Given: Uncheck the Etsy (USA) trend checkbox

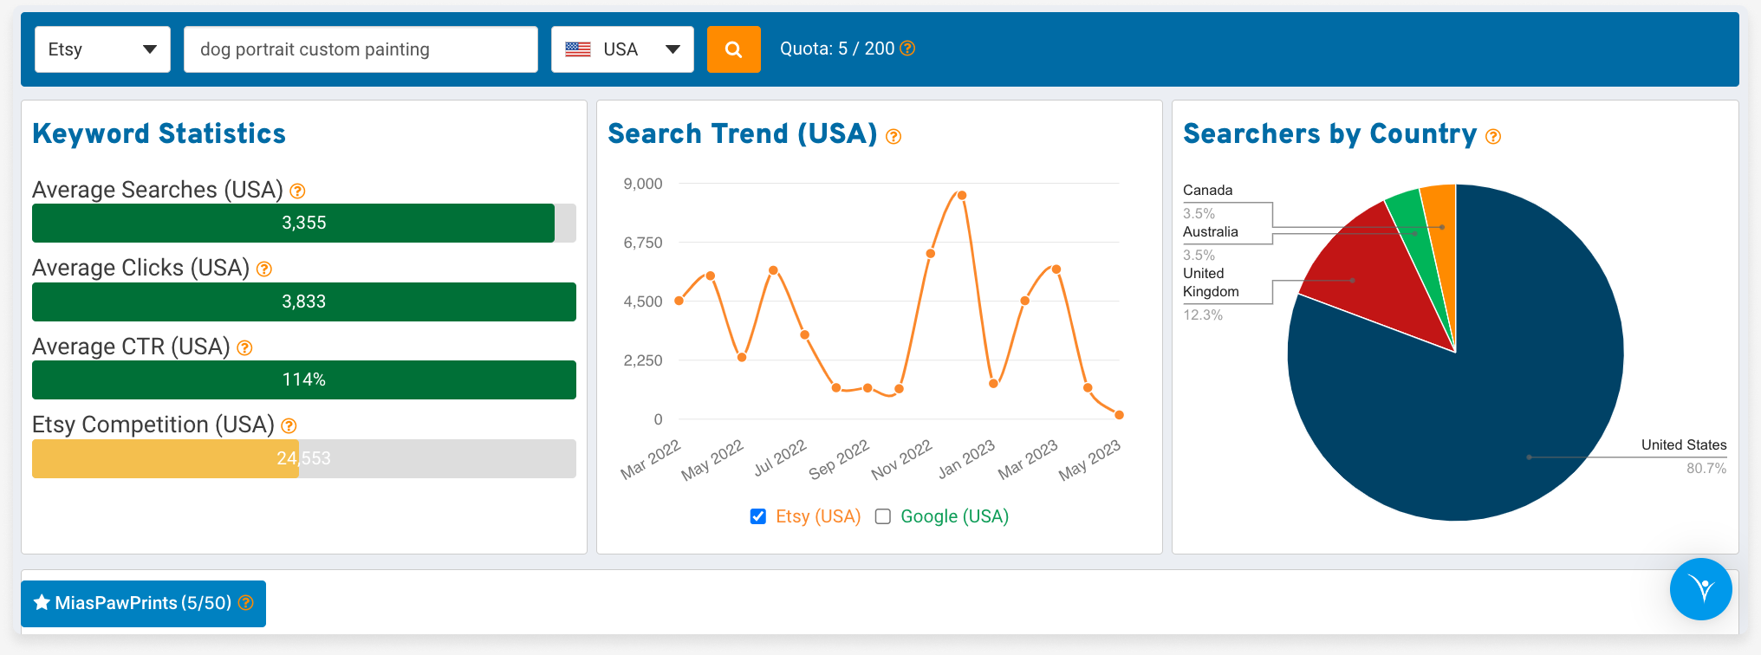Looking at the screenshot, I should pyautogui.click(x=758, y=516).
